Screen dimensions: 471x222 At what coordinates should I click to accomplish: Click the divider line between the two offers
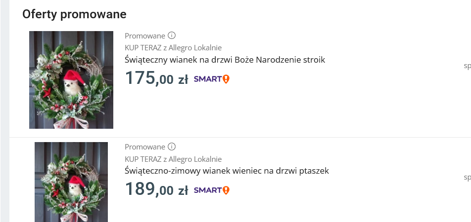(237, 137)
